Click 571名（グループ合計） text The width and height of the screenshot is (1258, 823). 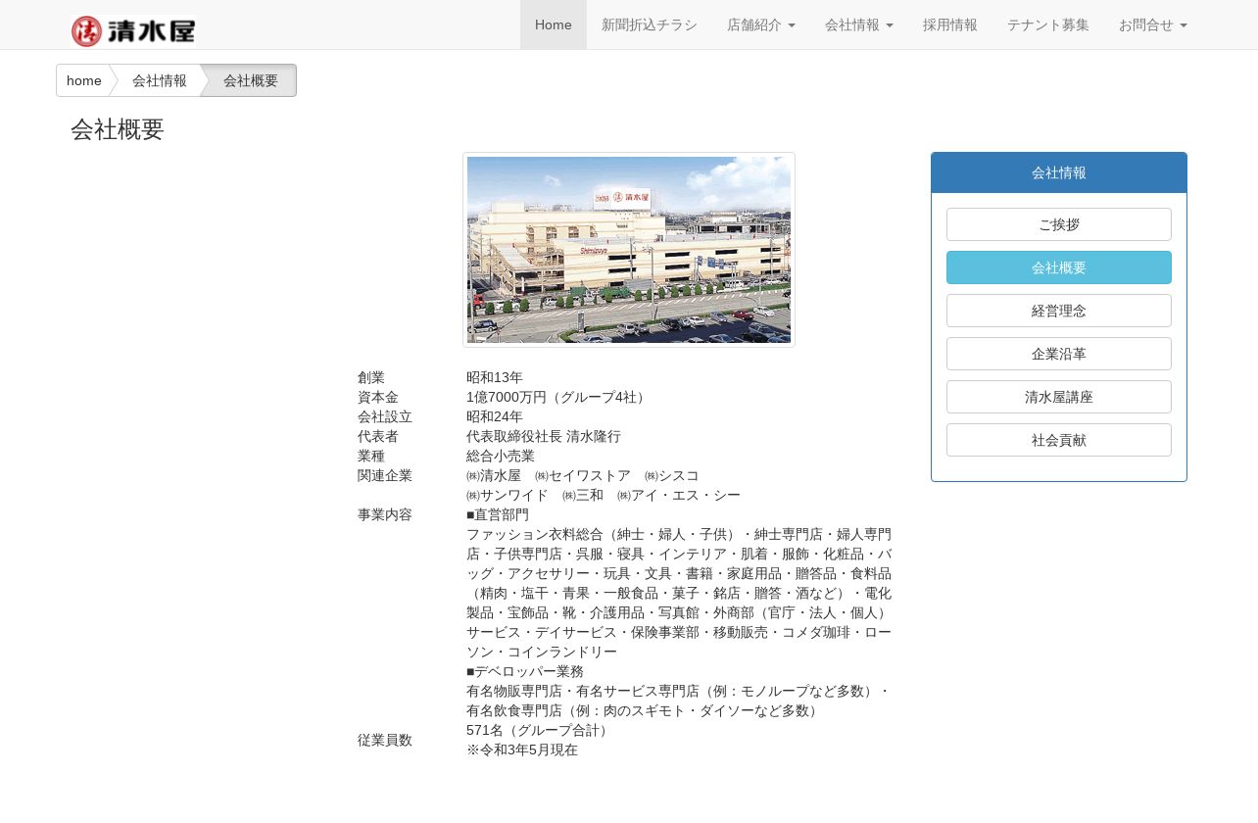(540, 730)
